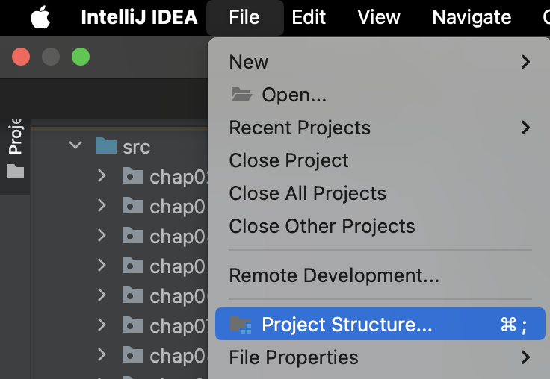This screenshot has height=379, width=550.
Task: Open the Navigate menu
Action: point(472,17)
